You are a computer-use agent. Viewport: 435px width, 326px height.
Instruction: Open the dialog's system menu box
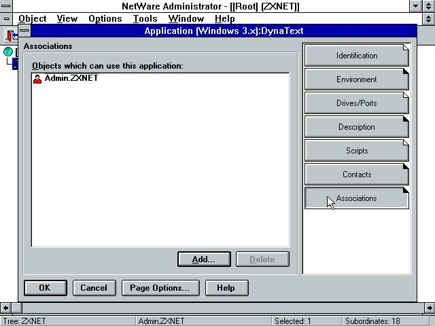coord(24,31)
